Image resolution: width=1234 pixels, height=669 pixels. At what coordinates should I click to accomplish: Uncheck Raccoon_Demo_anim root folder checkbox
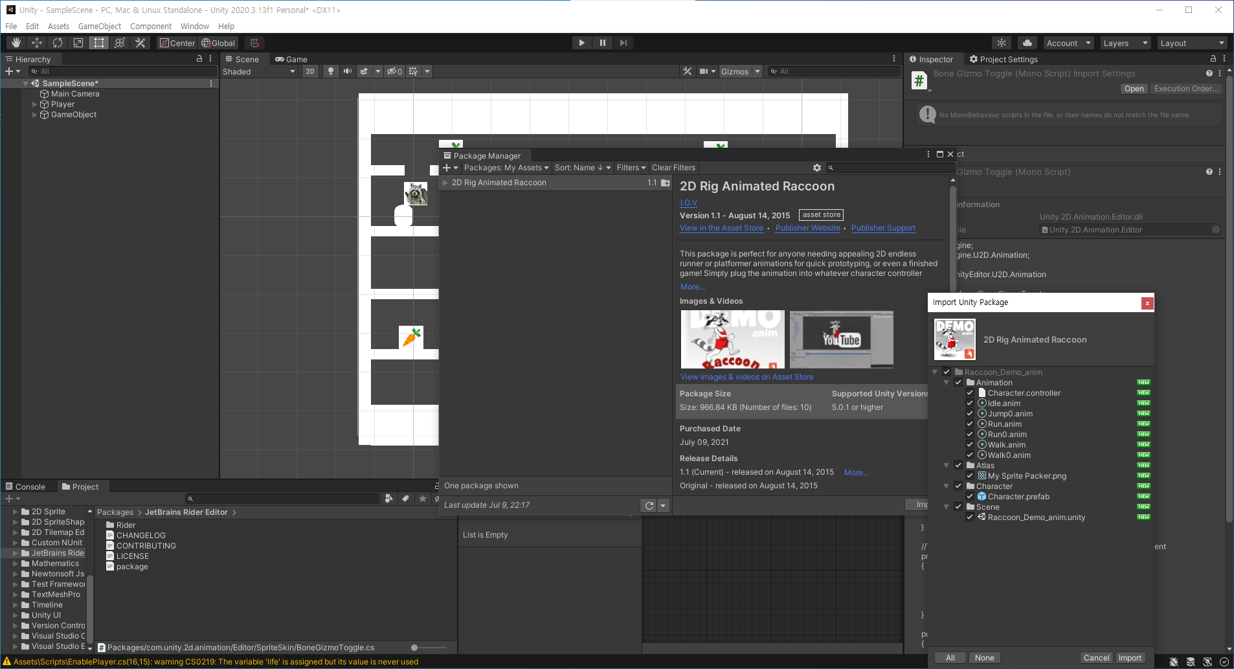click(947, 372)
